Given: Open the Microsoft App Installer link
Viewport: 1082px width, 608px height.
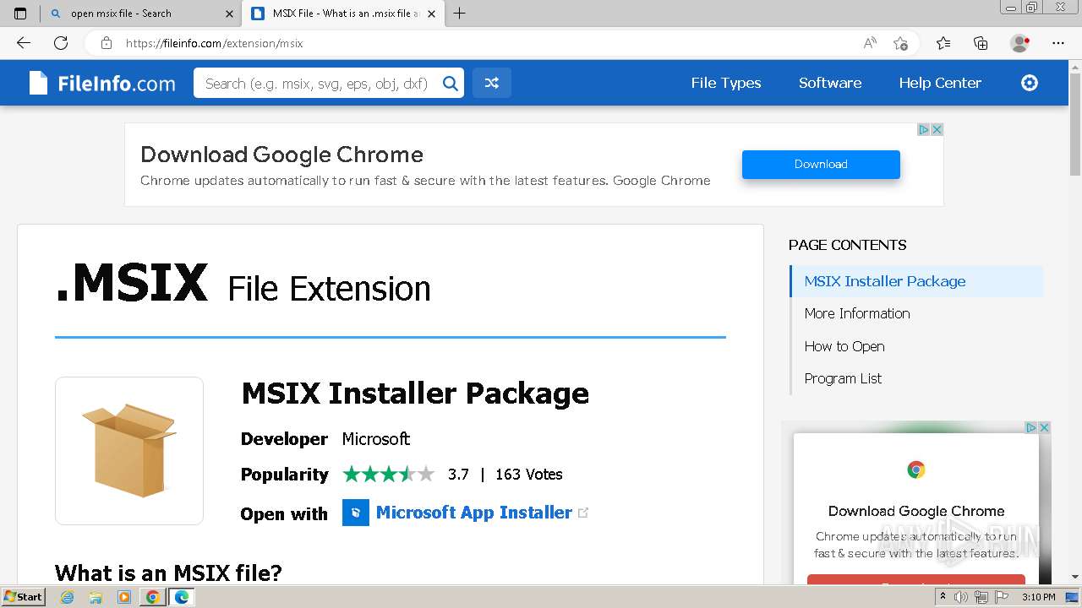Looking at the screenshot, I should coord(474,513).
